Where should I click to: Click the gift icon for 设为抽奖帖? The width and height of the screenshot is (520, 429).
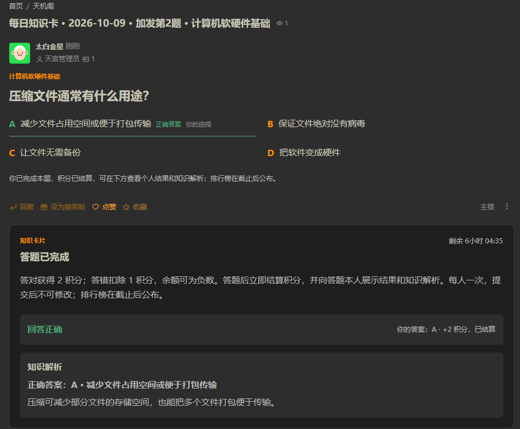44,207
